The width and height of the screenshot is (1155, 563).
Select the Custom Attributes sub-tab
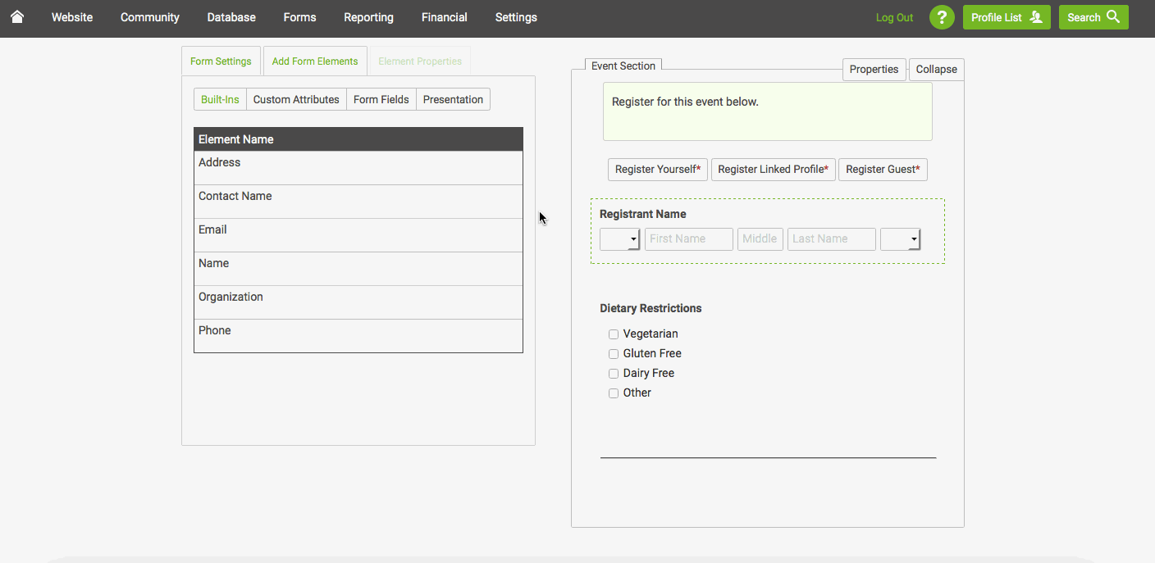pos(296,99)
